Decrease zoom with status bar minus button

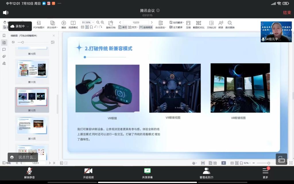[x=254, y=163]
